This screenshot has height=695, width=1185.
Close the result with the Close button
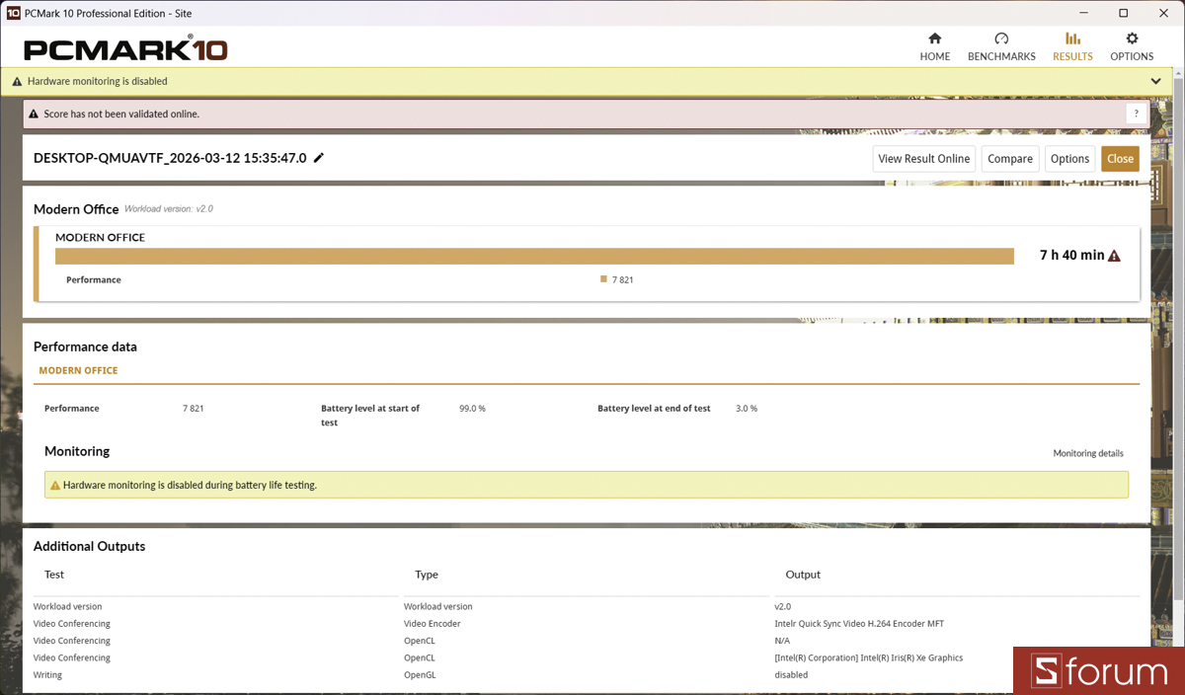coord(1120,159)
